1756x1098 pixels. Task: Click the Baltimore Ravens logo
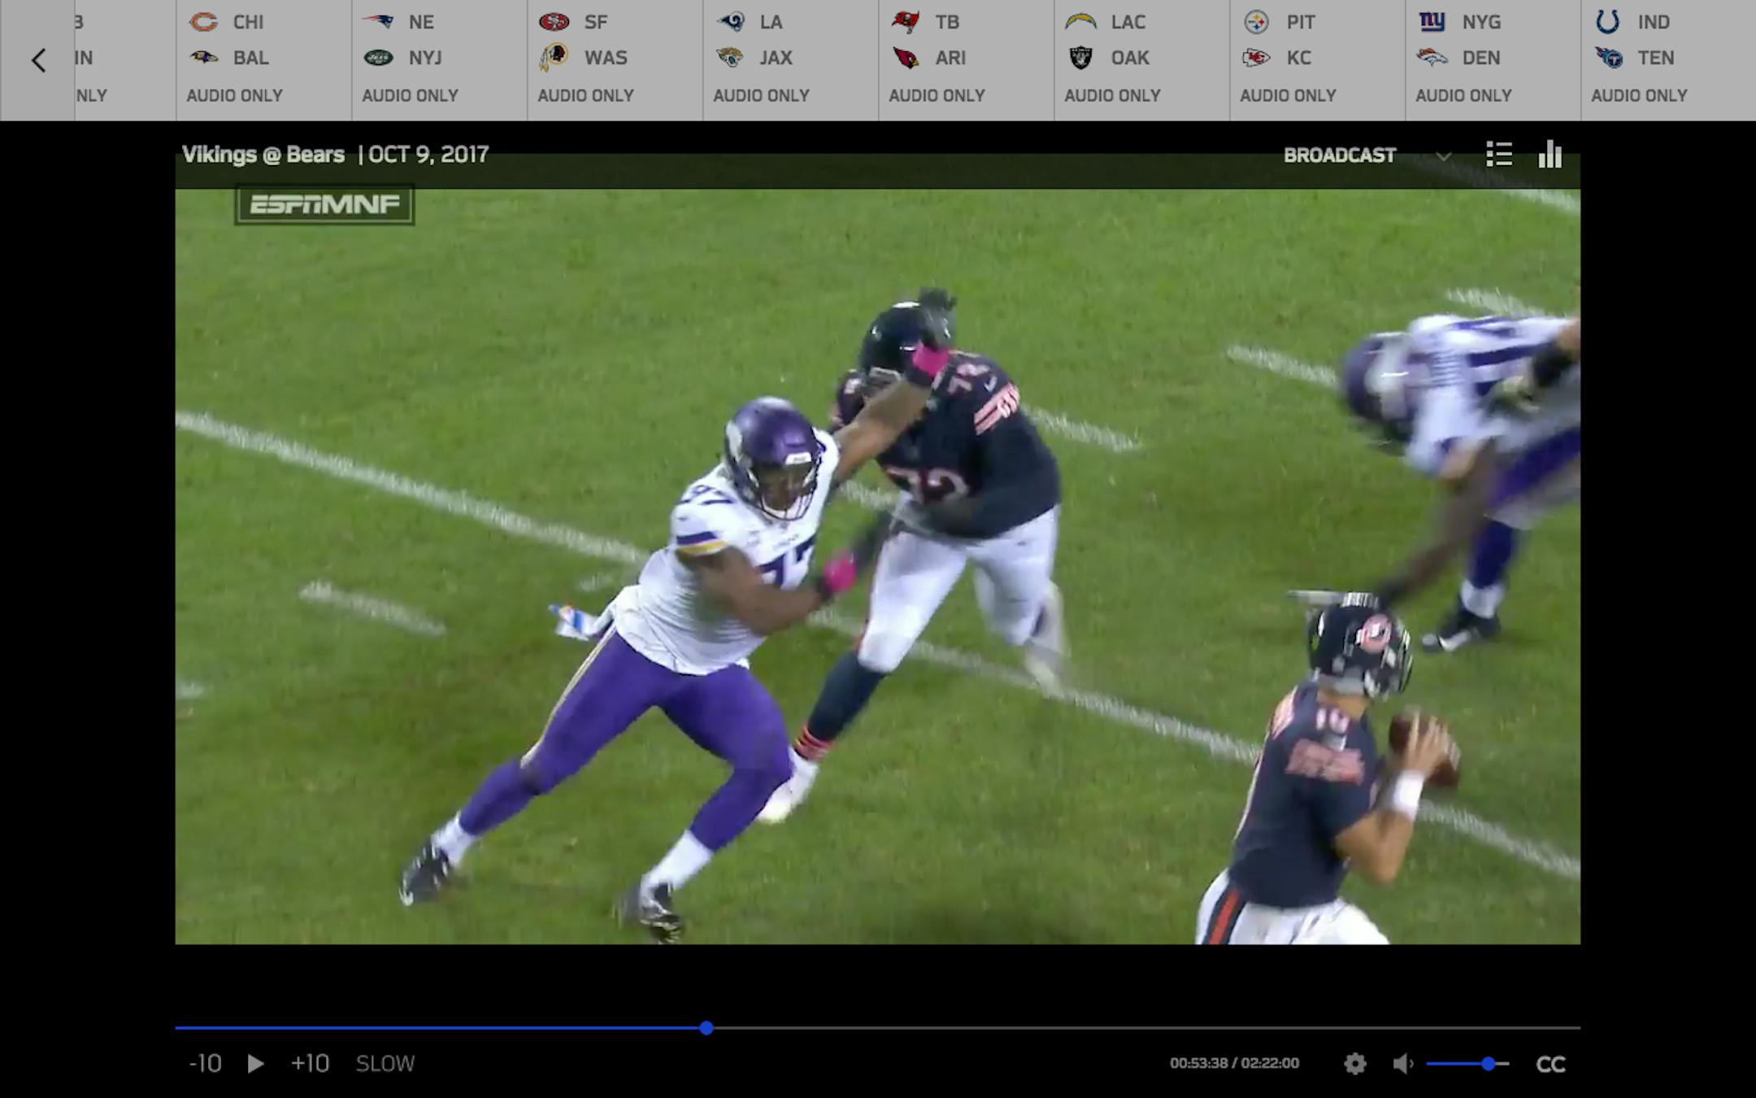coord(203,58)
